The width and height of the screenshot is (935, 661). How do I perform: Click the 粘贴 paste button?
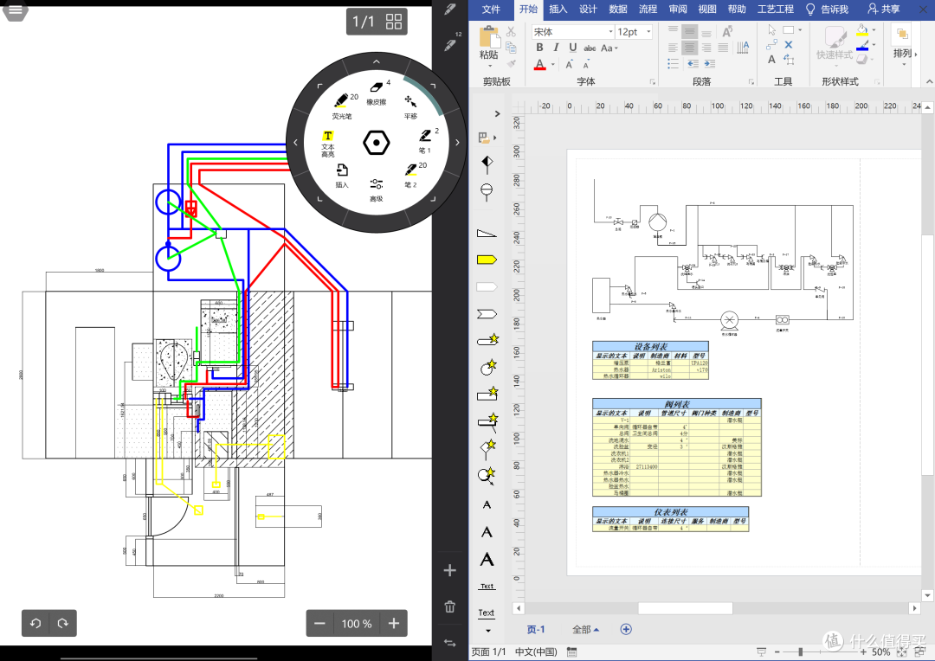pos(489,43)
